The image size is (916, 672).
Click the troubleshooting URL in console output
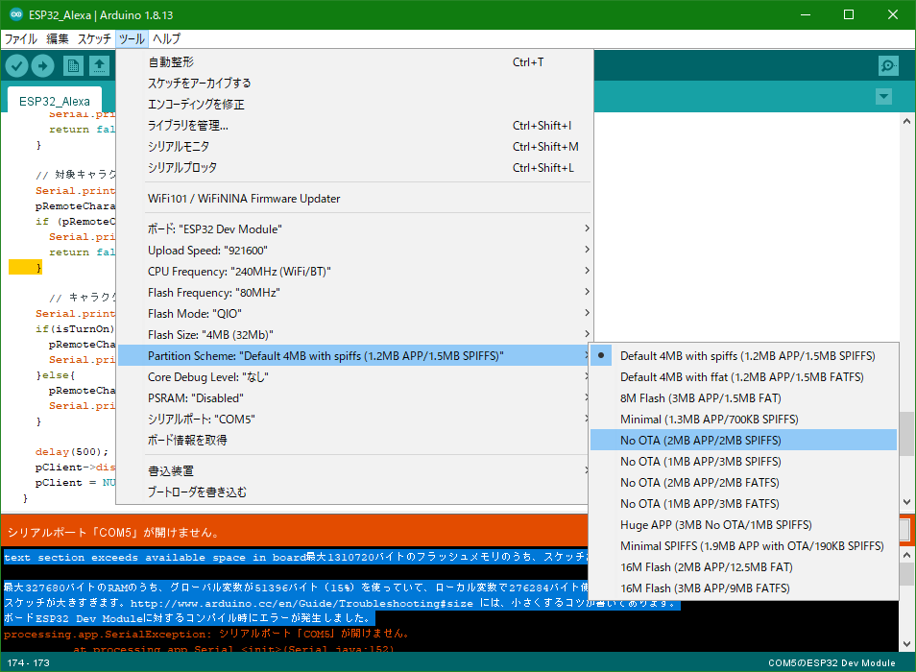pos(301,603)
